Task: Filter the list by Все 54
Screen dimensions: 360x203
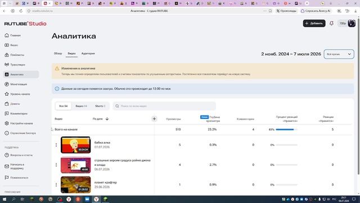Action: [64, 106]
